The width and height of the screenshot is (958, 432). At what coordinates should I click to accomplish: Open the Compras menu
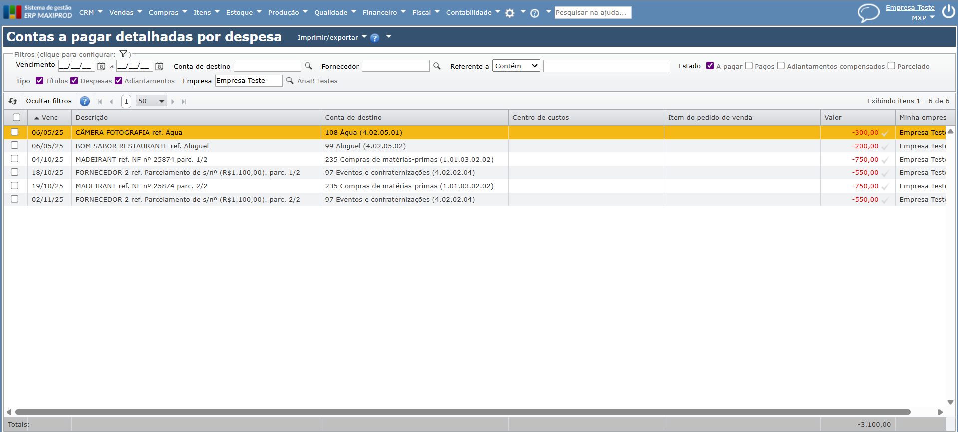tap(168, 12)
